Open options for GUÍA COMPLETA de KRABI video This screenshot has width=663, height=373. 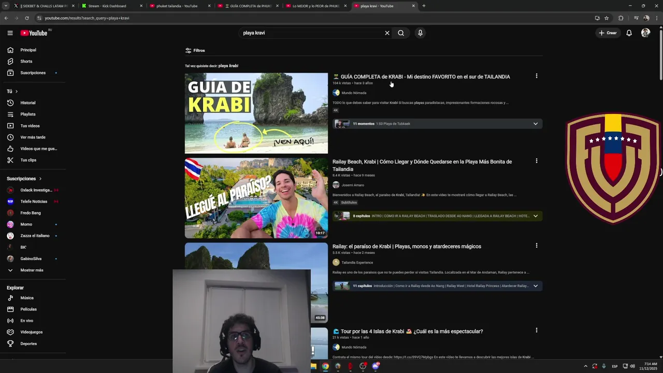pos(536,76)
